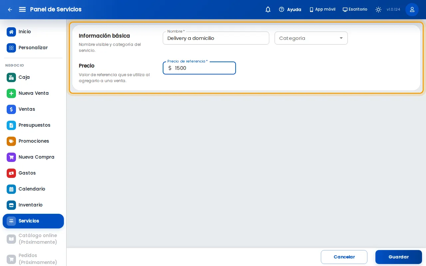Click the Calendario calendar icon
426x266 pixels.
(11, 189)
